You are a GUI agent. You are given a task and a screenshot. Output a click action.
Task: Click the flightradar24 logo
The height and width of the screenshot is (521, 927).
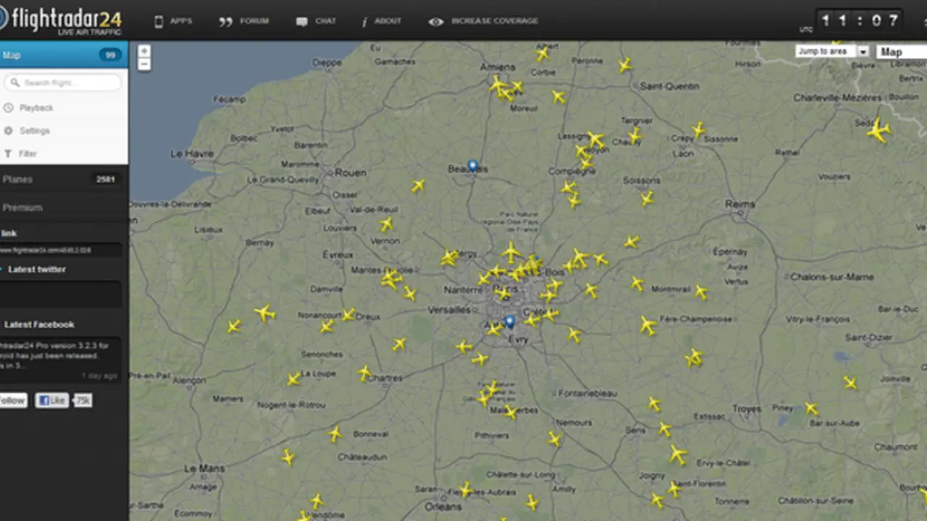point(61,19)
